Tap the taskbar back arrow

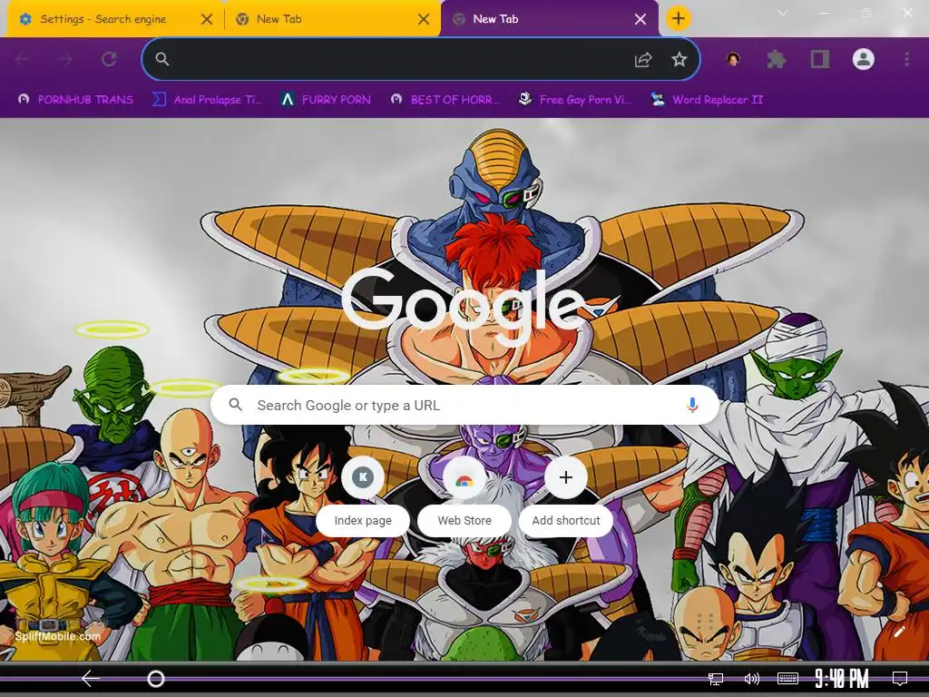pyautogui.click(x=91, y=678)
